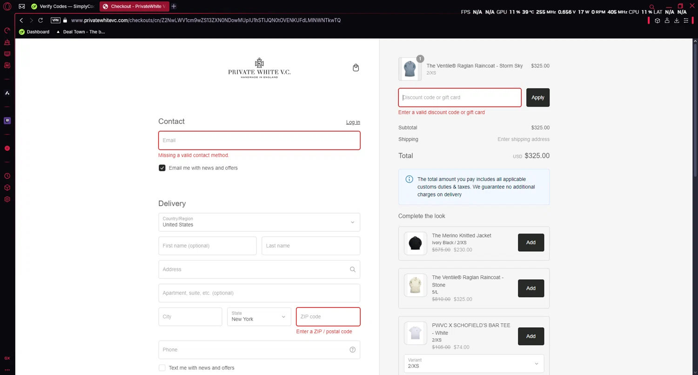Expand the Country/Region dropdown
698x375 pixels.
(259, 222)
